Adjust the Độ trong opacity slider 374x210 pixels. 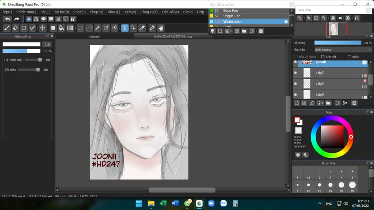point(338,43)
